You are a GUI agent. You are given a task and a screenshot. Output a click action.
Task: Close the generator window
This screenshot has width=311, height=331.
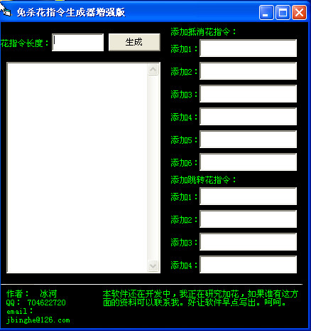point(299,12)
